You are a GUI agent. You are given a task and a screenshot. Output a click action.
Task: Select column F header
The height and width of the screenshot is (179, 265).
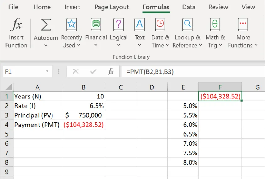tap(220, 87)
